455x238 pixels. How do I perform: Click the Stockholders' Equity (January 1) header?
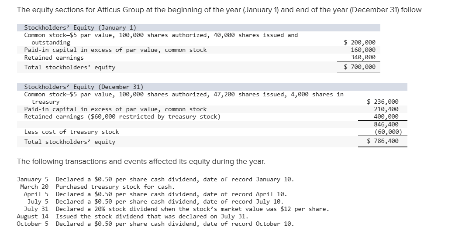80,27
